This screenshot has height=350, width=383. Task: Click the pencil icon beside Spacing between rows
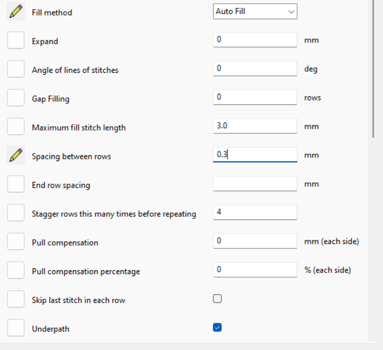[x=16, y=155]
